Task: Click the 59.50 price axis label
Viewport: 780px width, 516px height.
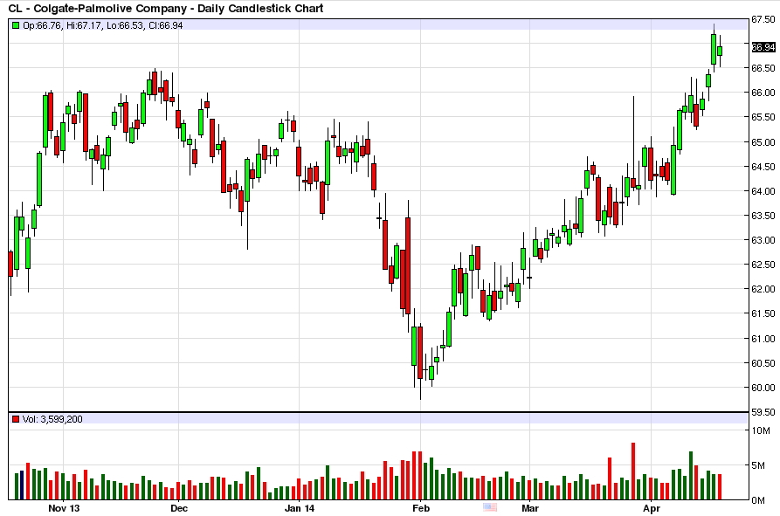Action: 763,412
